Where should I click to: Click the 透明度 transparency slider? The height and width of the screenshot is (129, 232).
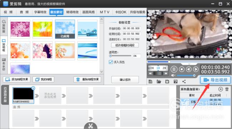(x=120, y=56)
